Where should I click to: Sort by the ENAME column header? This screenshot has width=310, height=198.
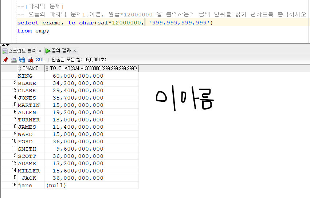(x=31, y=68)
